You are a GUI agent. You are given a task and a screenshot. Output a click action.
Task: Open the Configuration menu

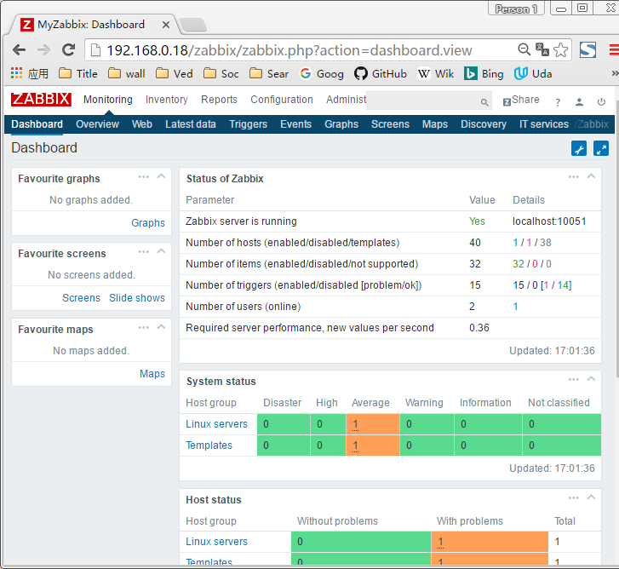pos(282,100)
